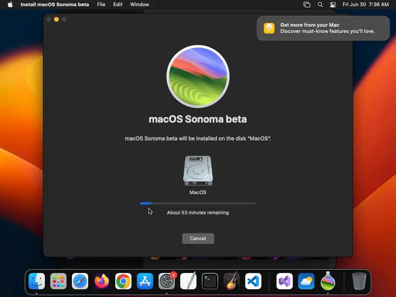The height and width of the screenshot is (297, 396).
Task: Click the installed-on-disk "MacOS" message
Action: [198, 138]
